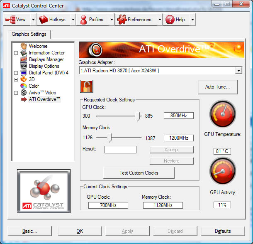Click the GPU Clock slider handle
This screenshot has height=244, width=253.
pyautogui.click(x=138, y=116)
